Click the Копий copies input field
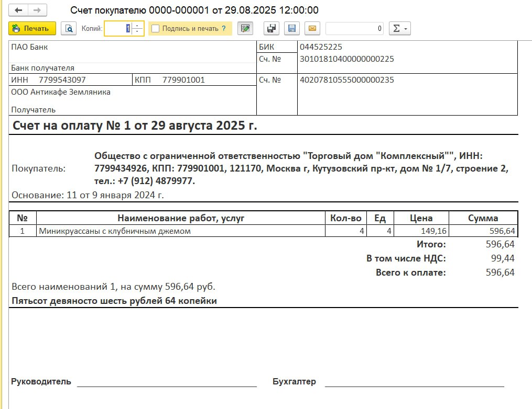 click(x=118, y=28)
